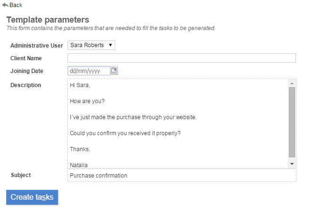Click the Description scrollbar down arrow
Viewport: 321px width, 219px height.
[292, 163]
